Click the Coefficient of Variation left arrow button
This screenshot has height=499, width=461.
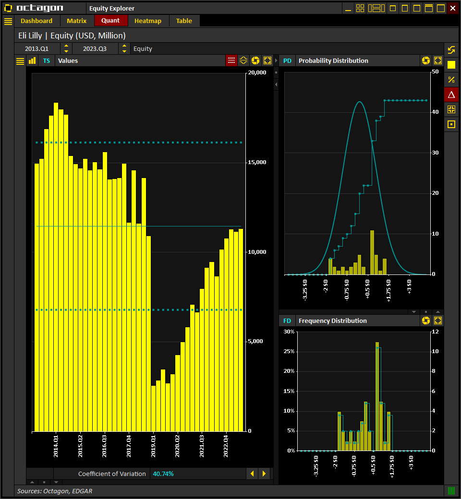[x=252, y=474]
